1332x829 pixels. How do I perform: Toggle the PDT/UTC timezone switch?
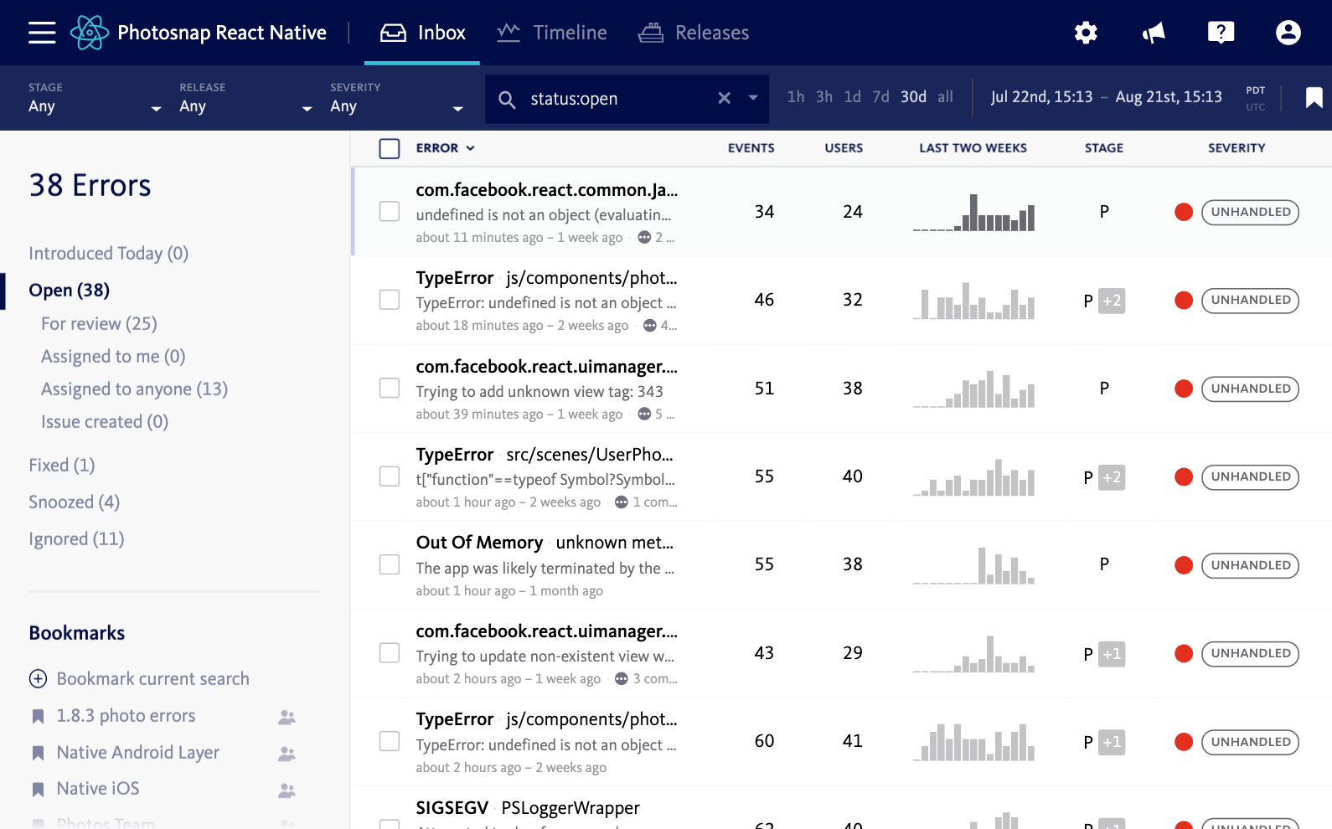tap(1255, 98)
